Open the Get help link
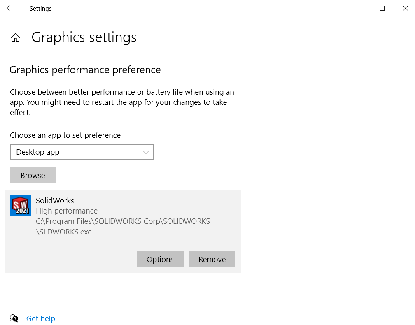The width and height of the screenshot is (415, 325). [40, 318]
